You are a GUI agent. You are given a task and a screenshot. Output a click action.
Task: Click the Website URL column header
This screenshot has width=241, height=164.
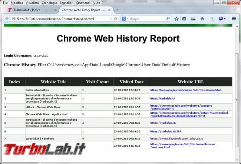191,82
